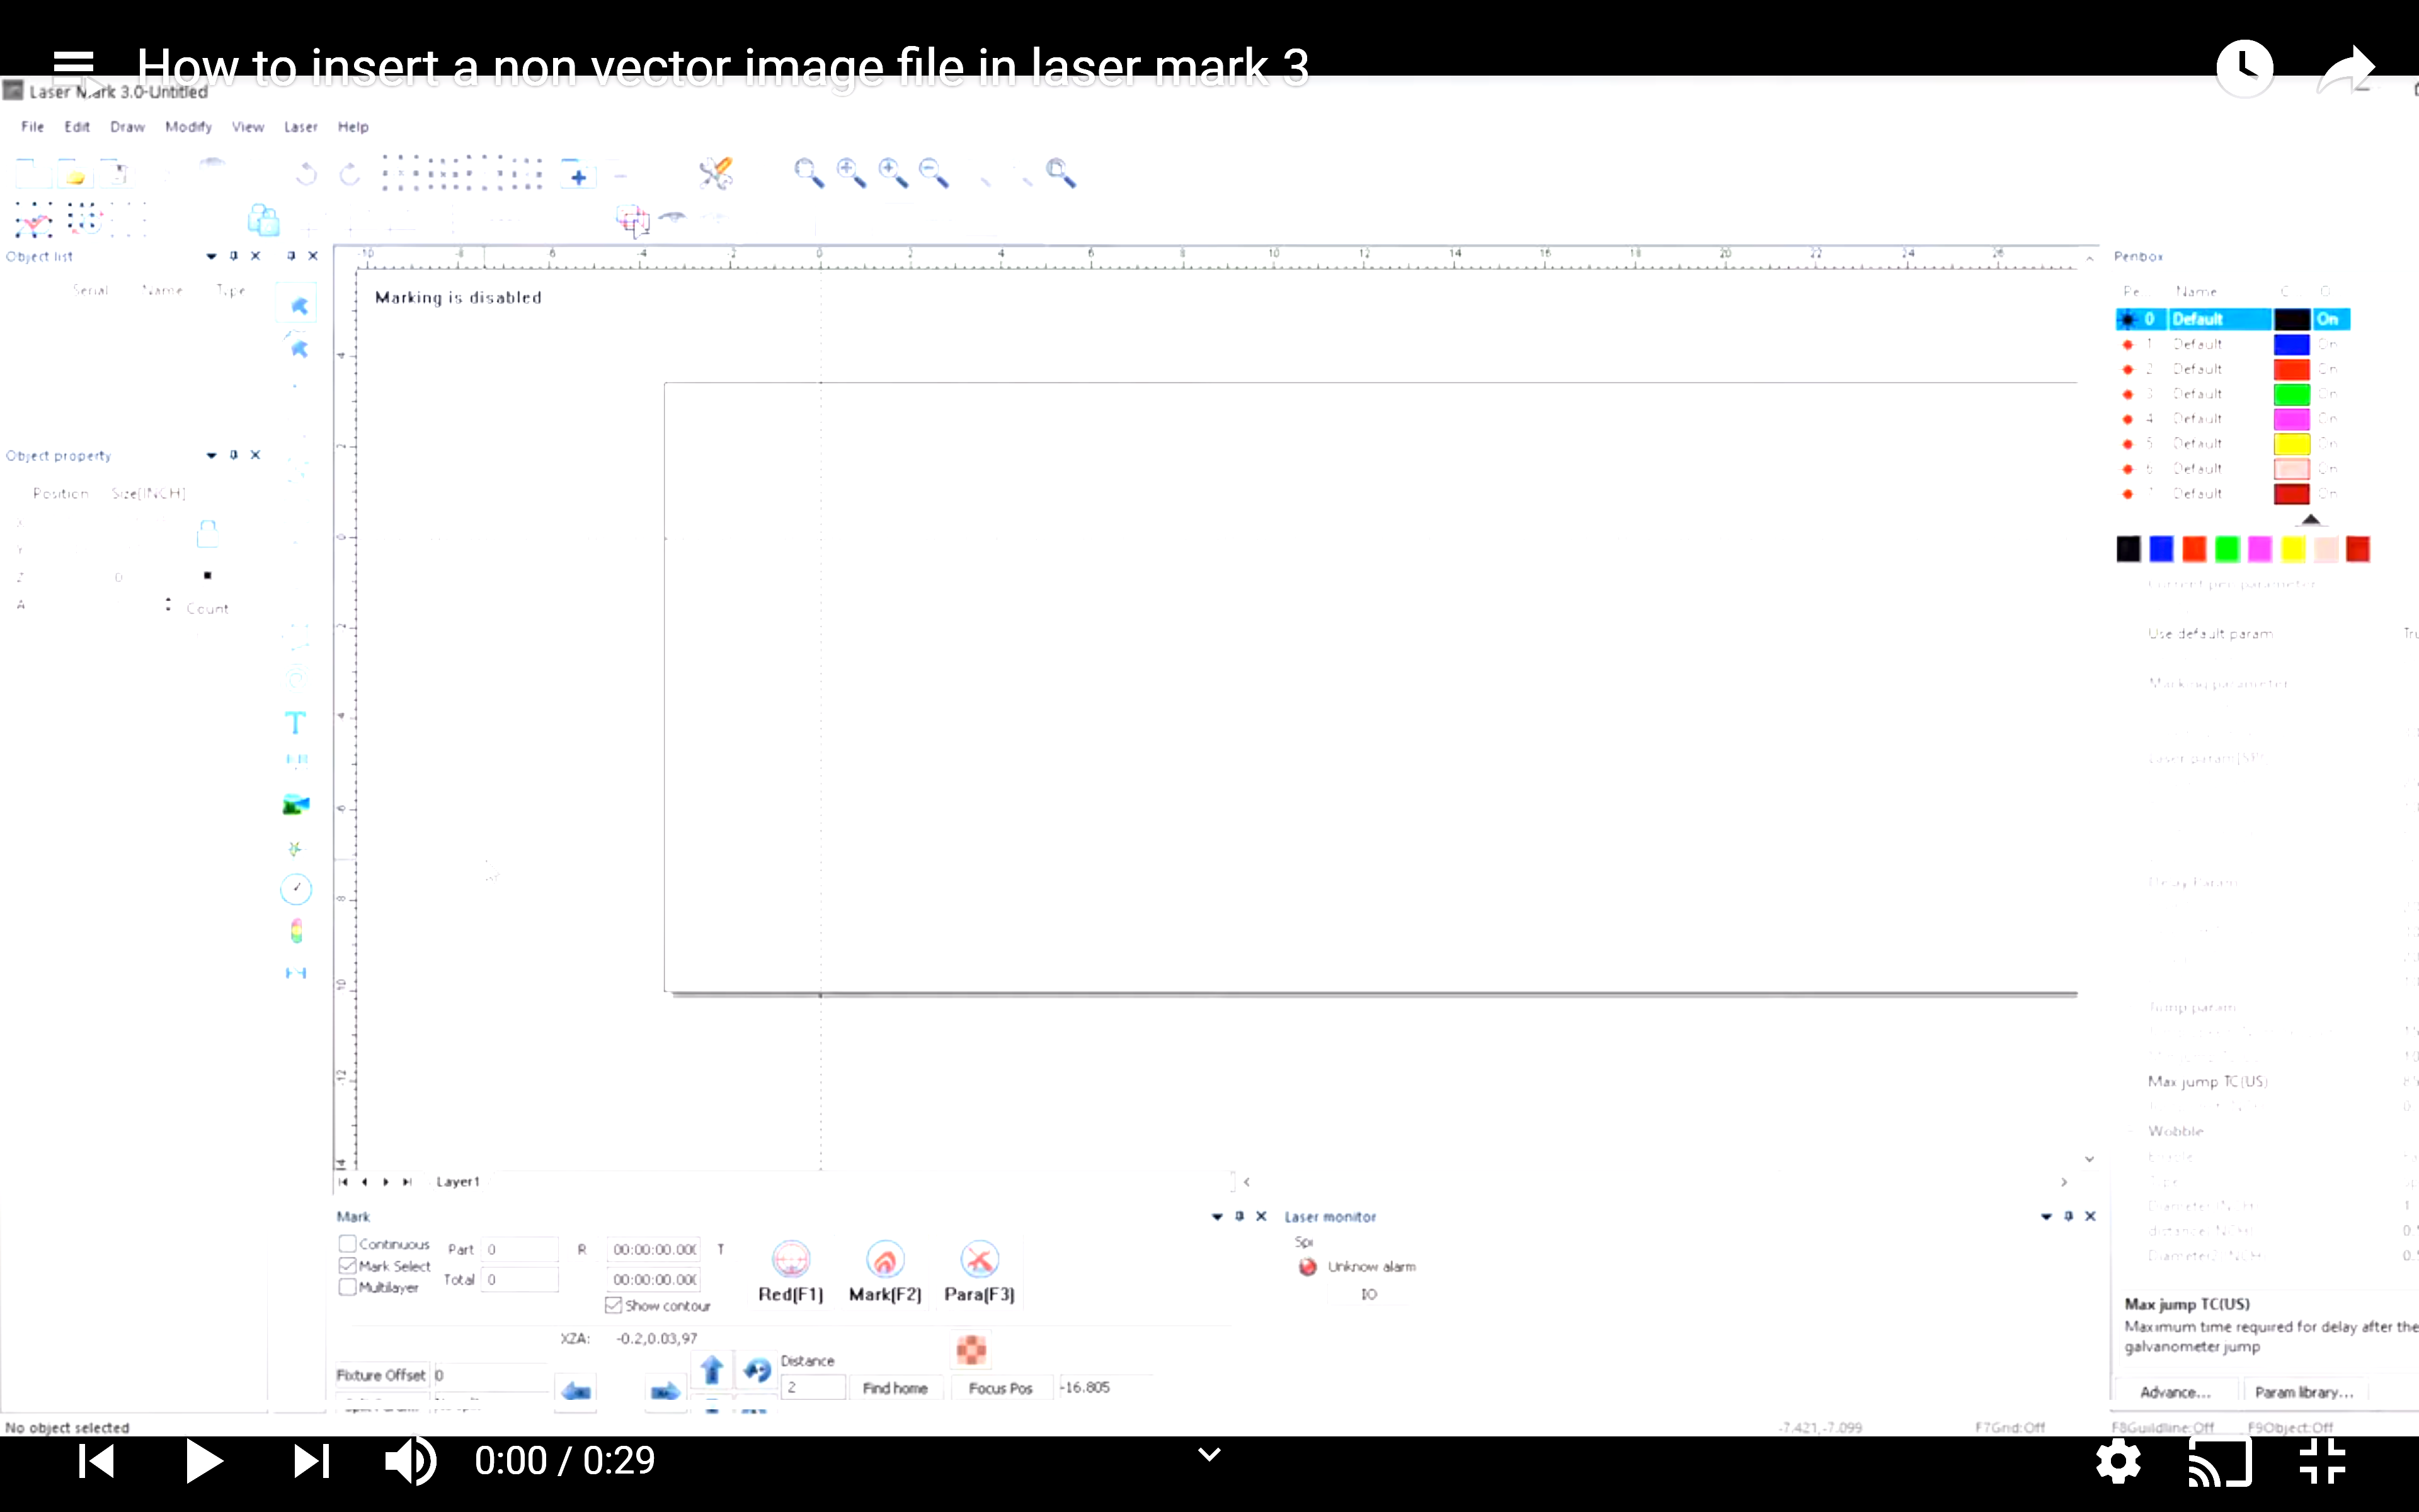Expand Object list panel dropdown arrow
2419x1512 pixels.
pos(211,256)
